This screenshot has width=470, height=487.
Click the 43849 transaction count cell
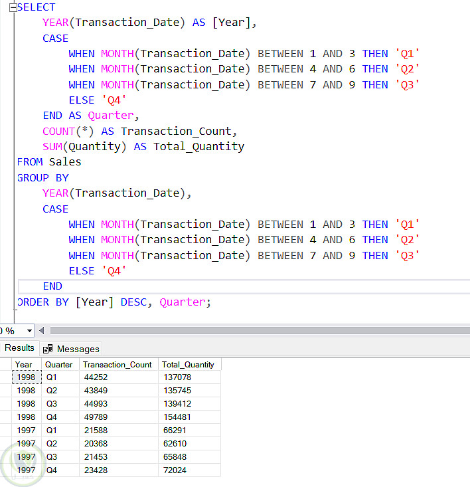click(119, 391)
